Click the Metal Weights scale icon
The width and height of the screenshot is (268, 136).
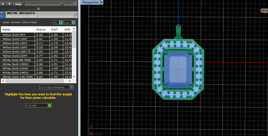pyautogui.click(x=3, y=14)
